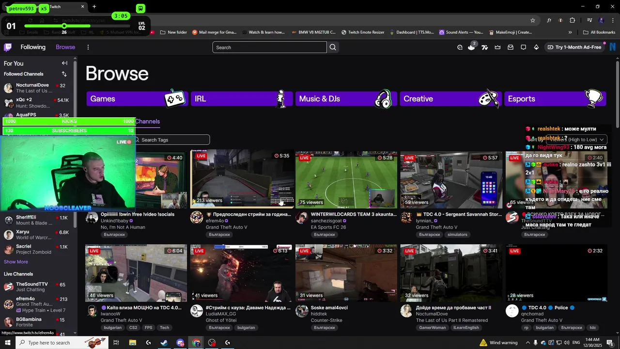Click the Windows Start button

[8, 343]
